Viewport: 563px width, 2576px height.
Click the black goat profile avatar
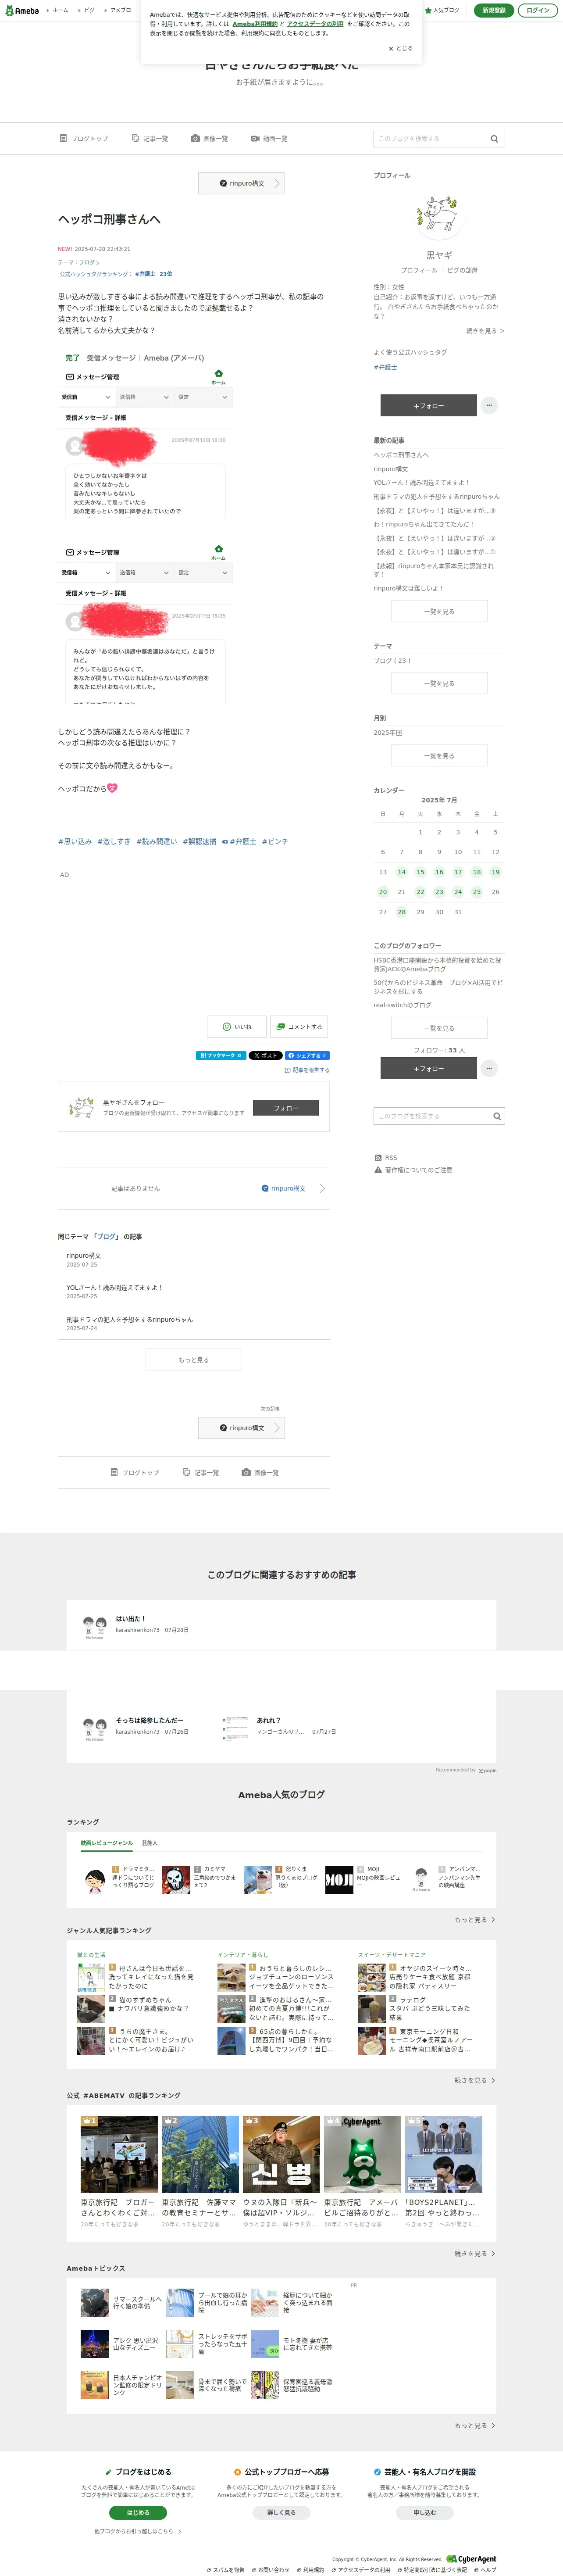point(438,215)
